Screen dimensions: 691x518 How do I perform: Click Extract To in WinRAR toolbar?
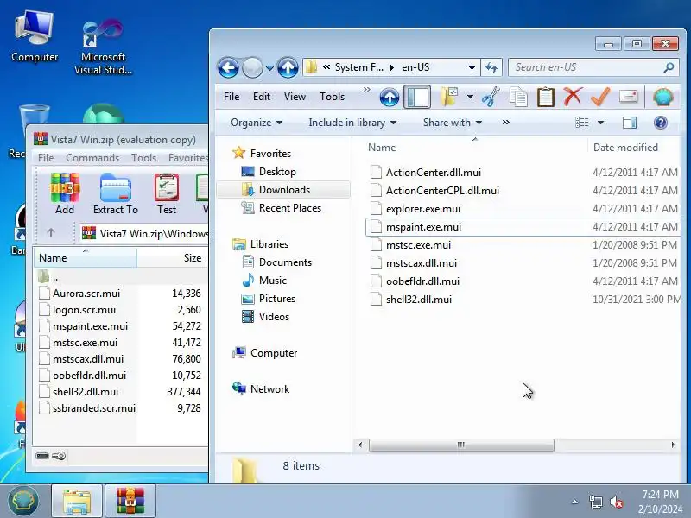click(116, 193)
